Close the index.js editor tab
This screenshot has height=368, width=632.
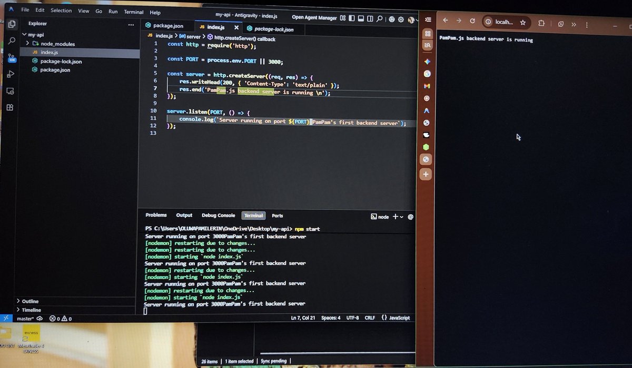tap(236, 28)
